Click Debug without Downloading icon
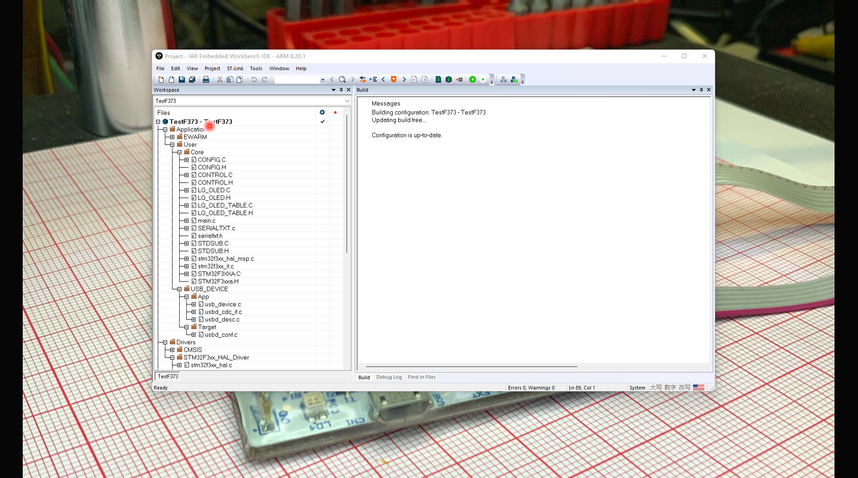The width and height of the screenshot is (858, 478). pyautogui.click(x=483, y=80)
